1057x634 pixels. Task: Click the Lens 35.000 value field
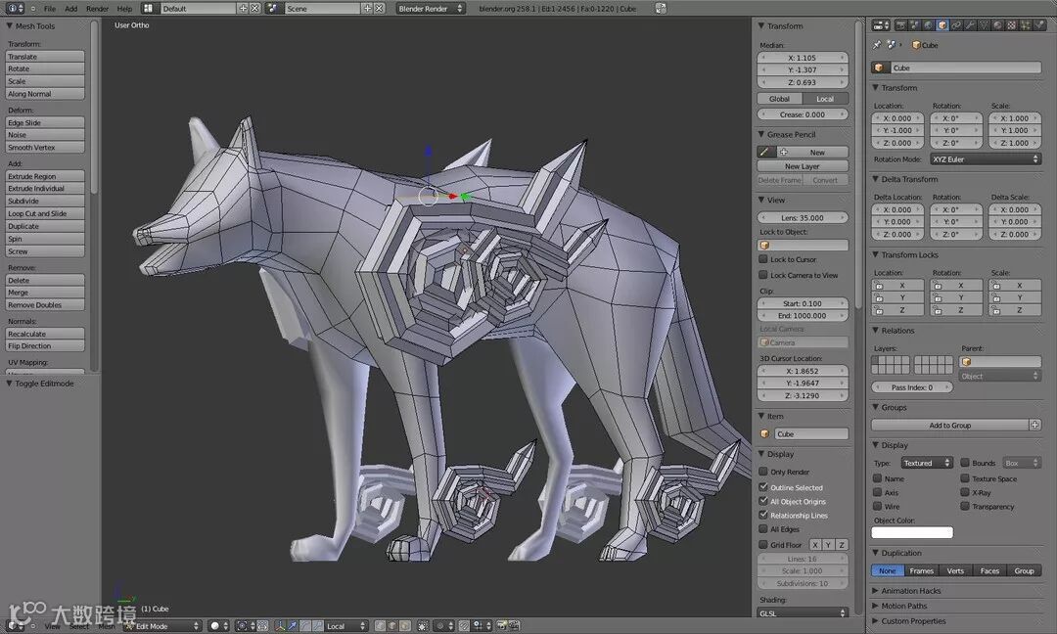coord(803,217)
